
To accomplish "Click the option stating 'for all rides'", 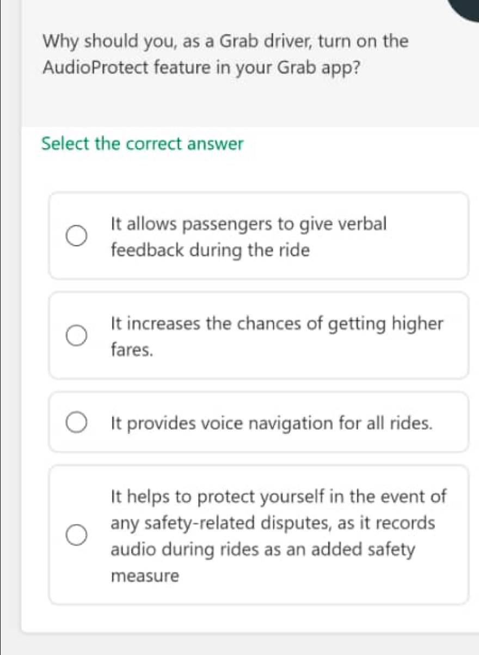I will click(x=271, y=422).
